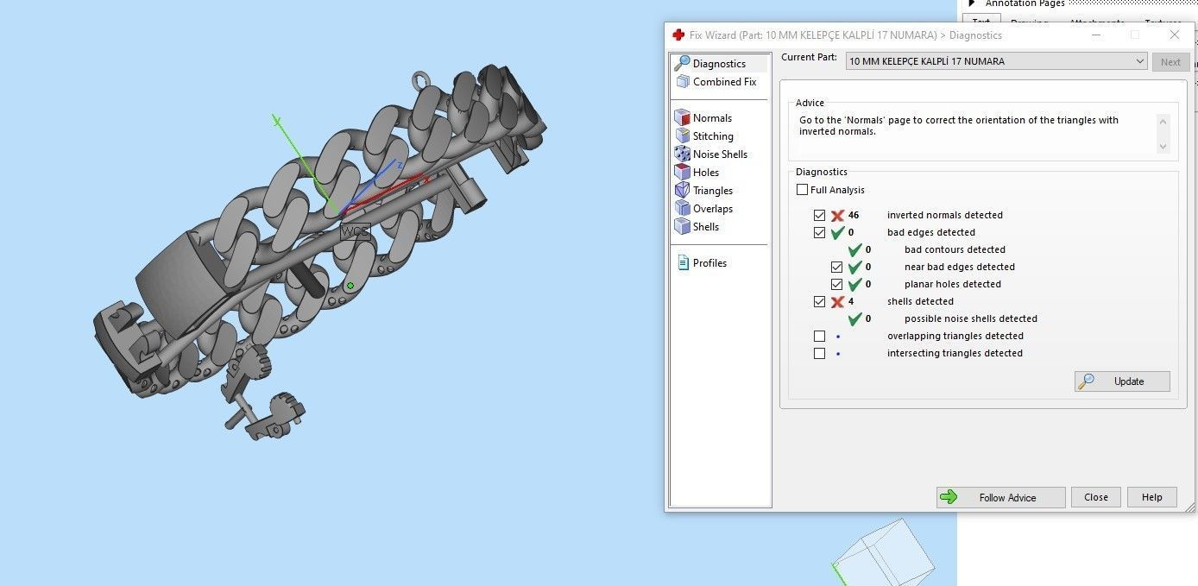This screenshot has width=1198, height=586.
Task: Click the Next button
Action: click(x=1170, y=62)
